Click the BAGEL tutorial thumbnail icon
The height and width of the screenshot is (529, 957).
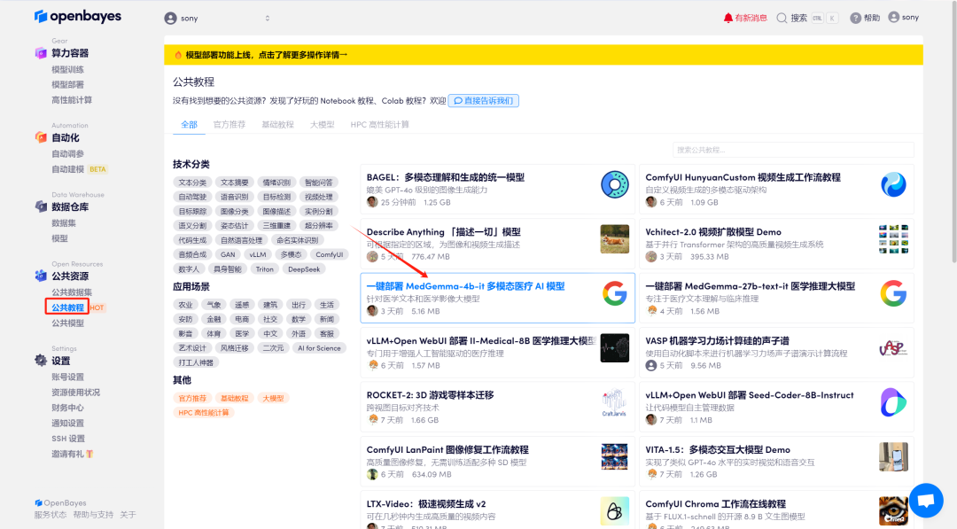coord(615,185)
